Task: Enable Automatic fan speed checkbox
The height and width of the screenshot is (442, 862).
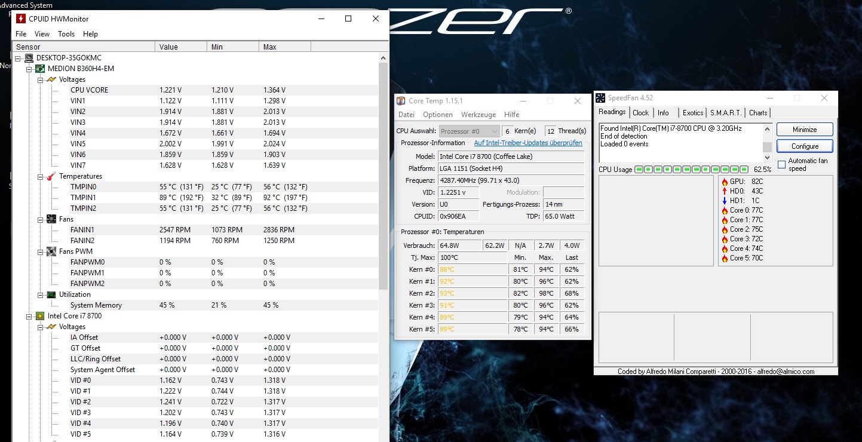Action: tap(781, 165)
